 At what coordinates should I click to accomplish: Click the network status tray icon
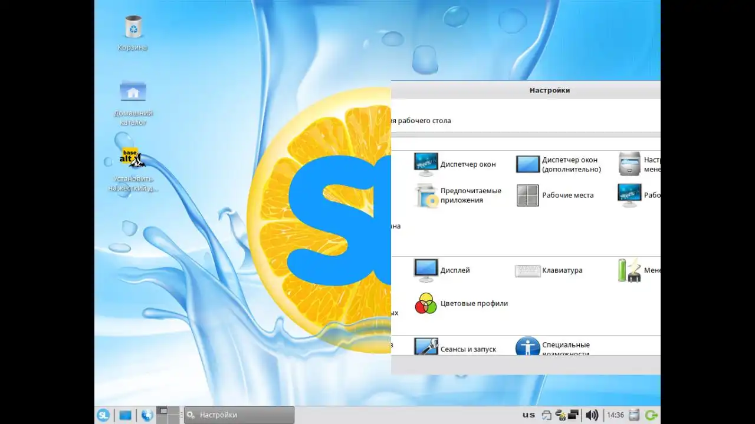tap(560, 415)
